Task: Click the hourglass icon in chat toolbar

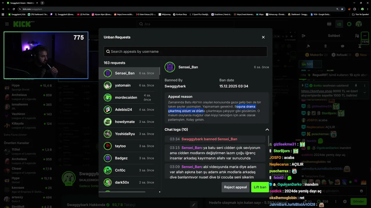Action: click(x=360, y=46)
